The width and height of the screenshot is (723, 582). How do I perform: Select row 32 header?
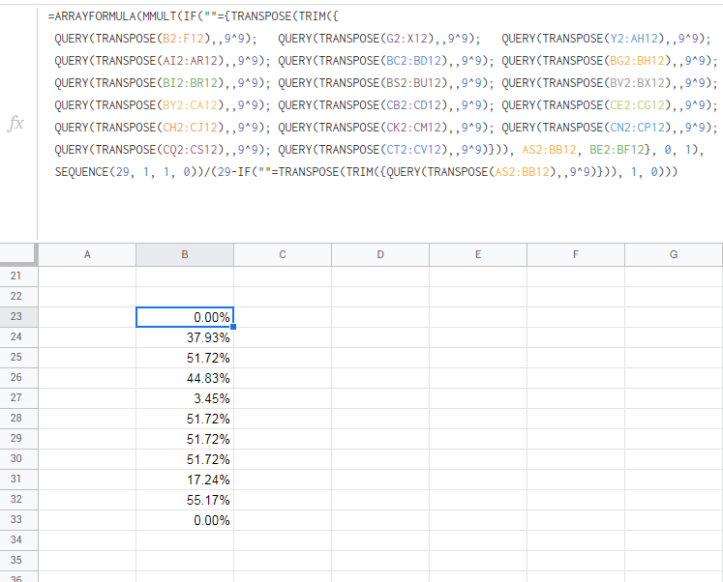(18, 499)
